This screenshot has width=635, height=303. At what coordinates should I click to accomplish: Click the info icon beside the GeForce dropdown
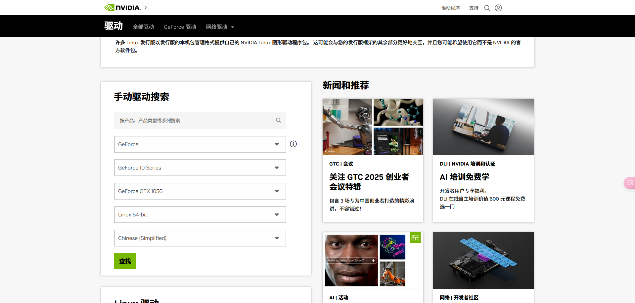click(293, 144)
